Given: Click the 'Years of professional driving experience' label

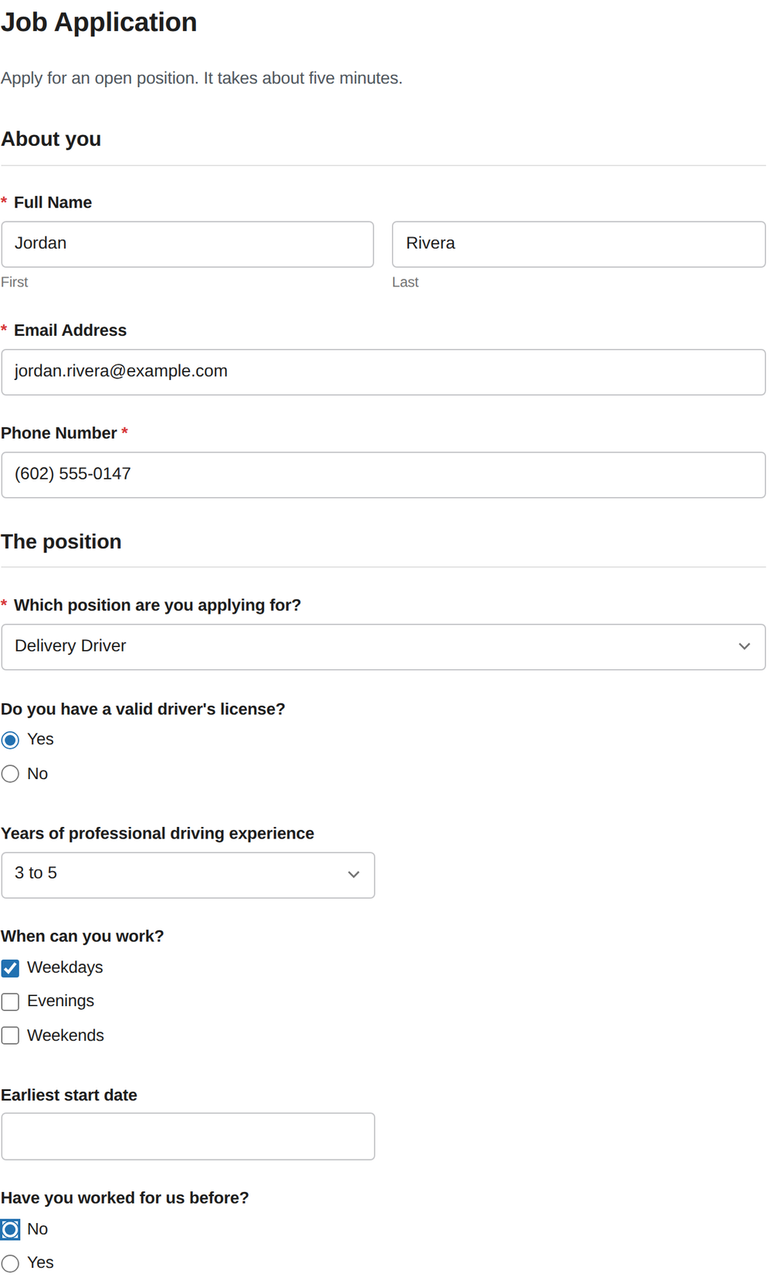Looking at the screenshot, I should point(157,833).
